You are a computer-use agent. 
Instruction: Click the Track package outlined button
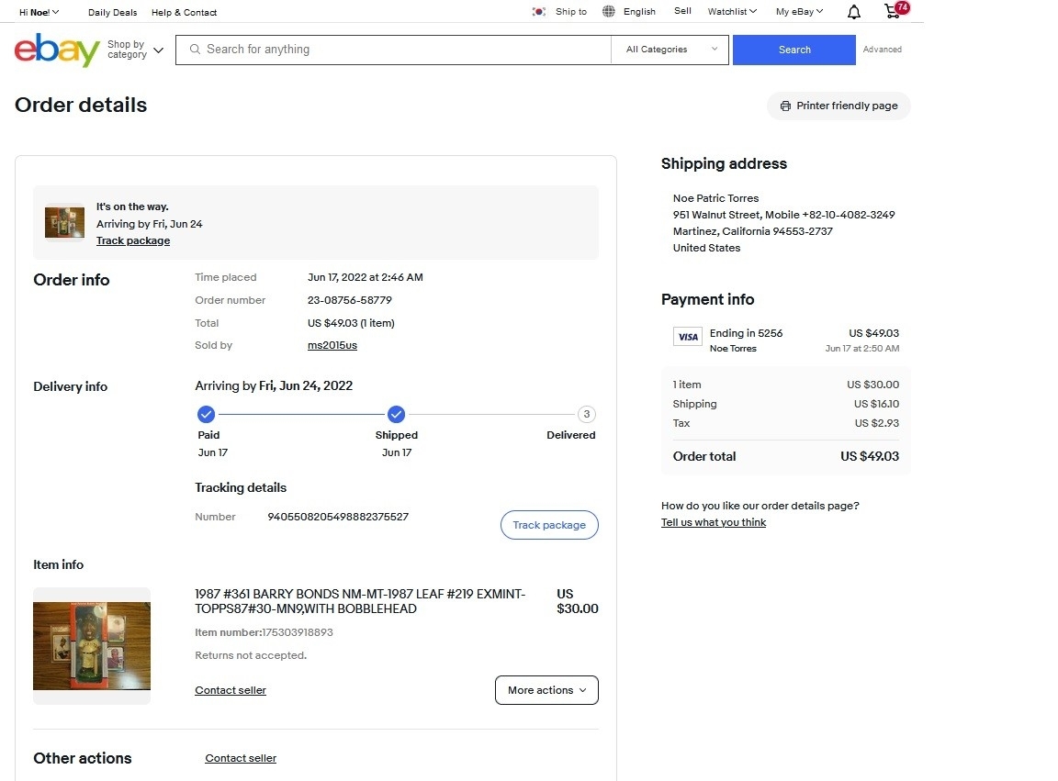tap(549, 525)
